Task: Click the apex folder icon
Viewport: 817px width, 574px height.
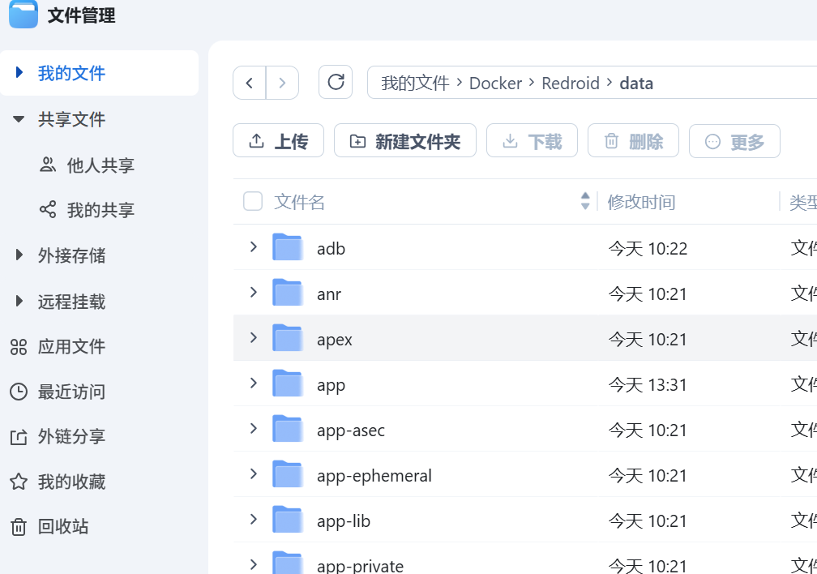Action: tap(288, 338)
